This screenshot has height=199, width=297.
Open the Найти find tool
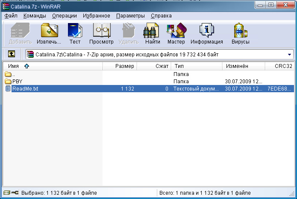(153, 33)
